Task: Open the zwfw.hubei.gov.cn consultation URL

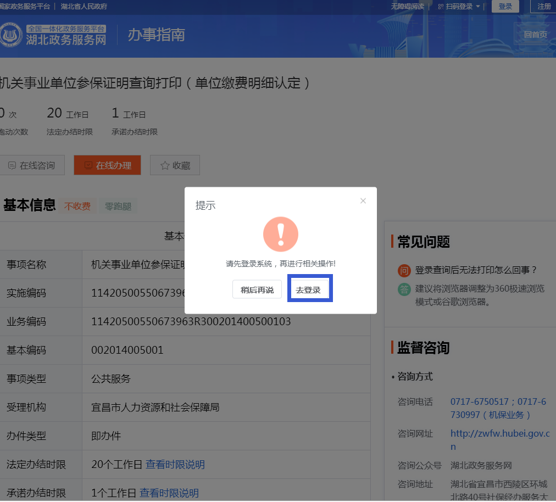Action: [x=499, y=434]
